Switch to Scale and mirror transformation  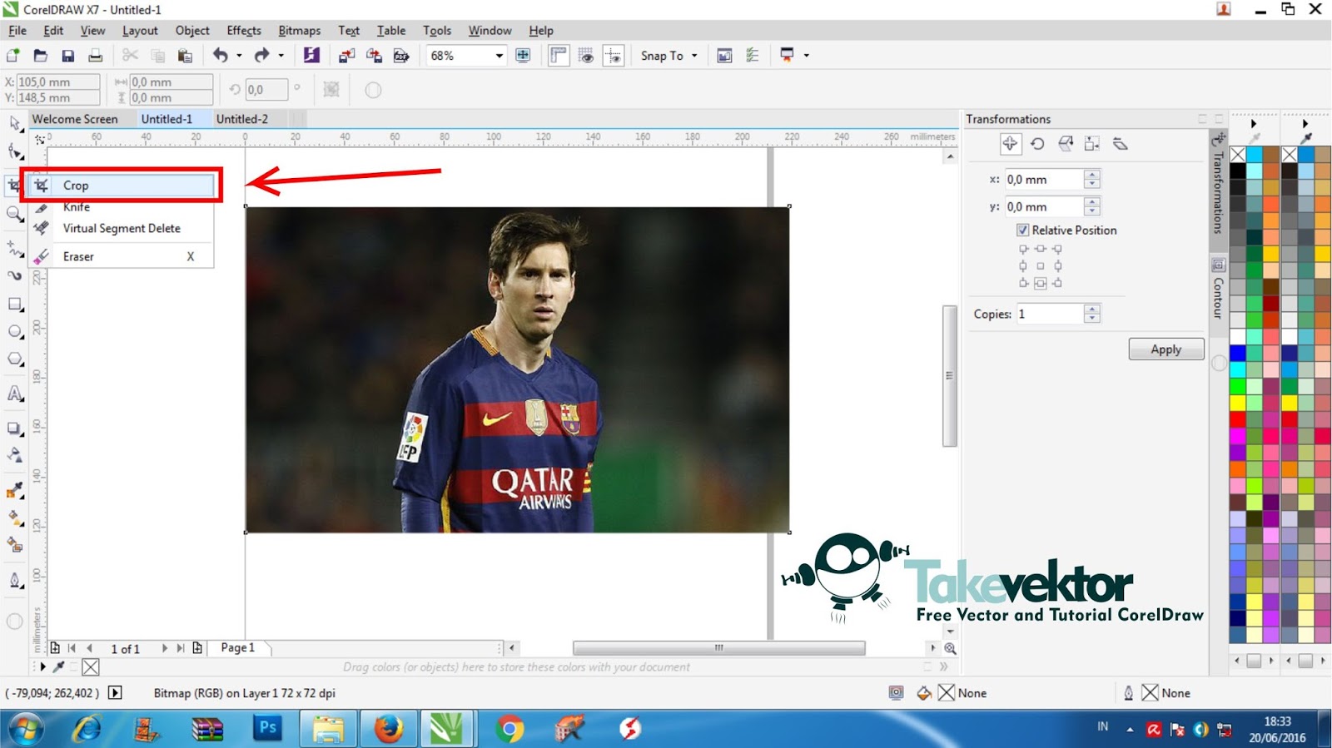1066,144
